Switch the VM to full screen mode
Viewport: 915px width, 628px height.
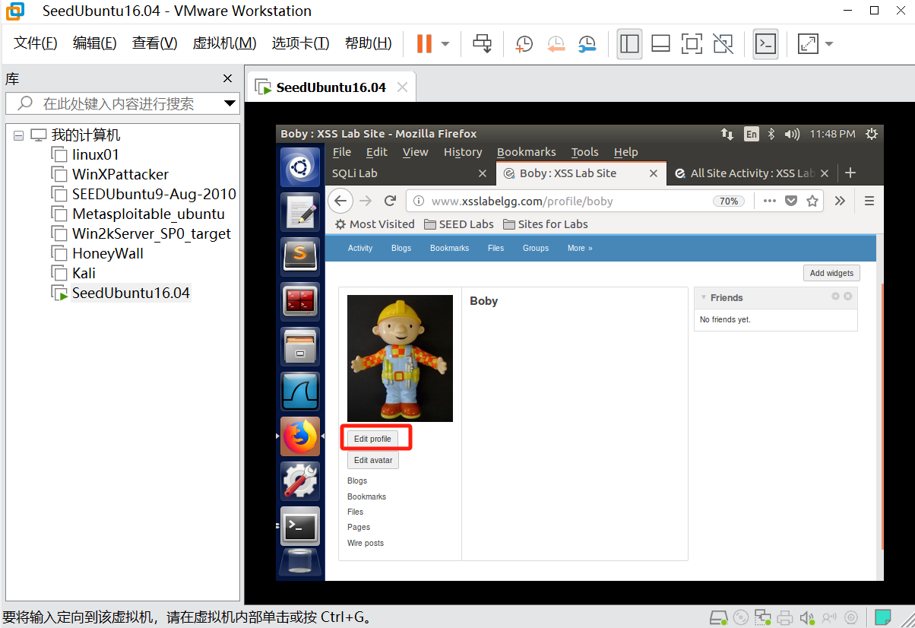(692, 43)
